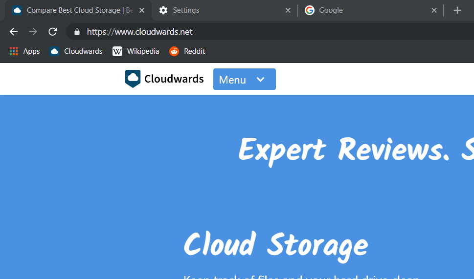Expand the blue Menu dropdown
The width and height of the screenshot is (474, 279).
pos(244,79)
